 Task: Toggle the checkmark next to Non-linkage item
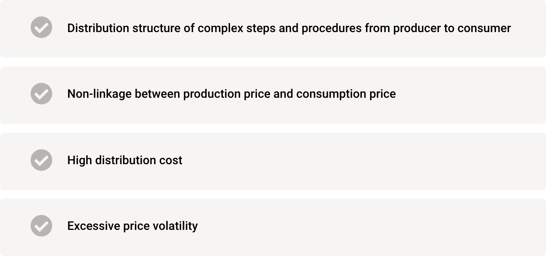(x=41, y=94)
